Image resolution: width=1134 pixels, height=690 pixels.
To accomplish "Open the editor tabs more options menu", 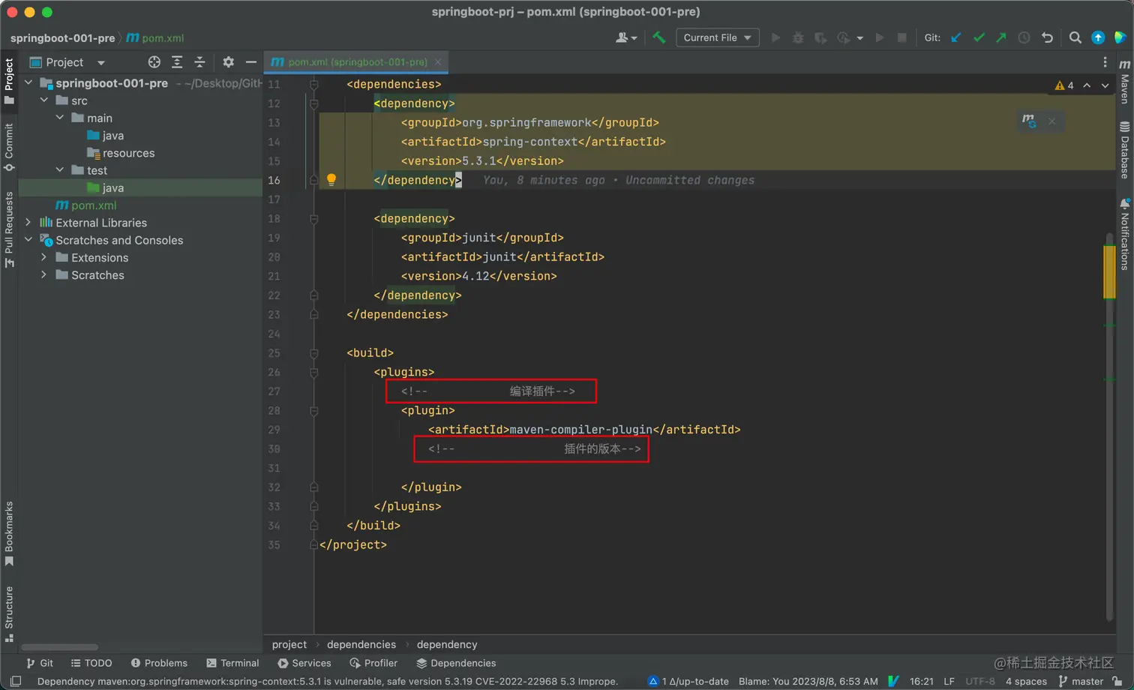I will [x=1105, y=62].
